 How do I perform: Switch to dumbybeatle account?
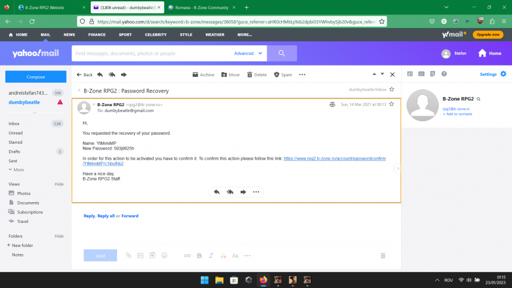point(24,102)
